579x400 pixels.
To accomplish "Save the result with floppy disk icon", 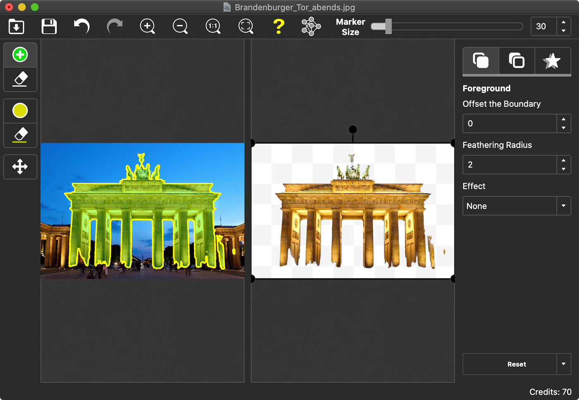I will click(49, 26).
